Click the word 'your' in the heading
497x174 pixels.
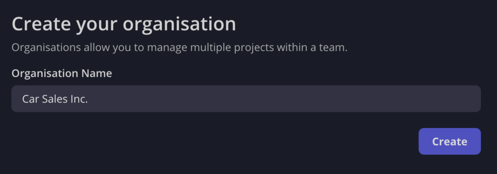point(97,25)
